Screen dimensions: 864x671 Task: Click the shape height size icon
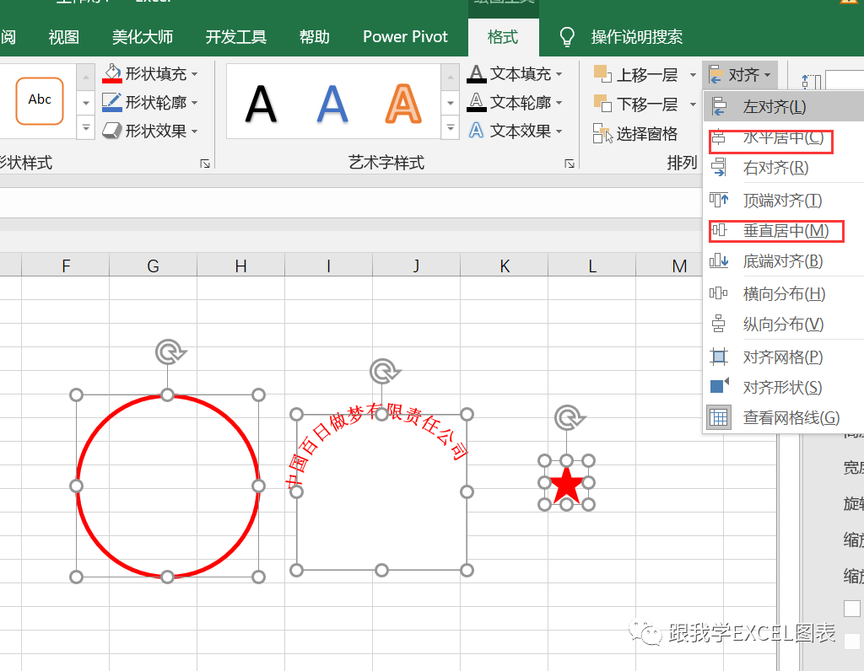pyautogui.click(x=811, y=82)
